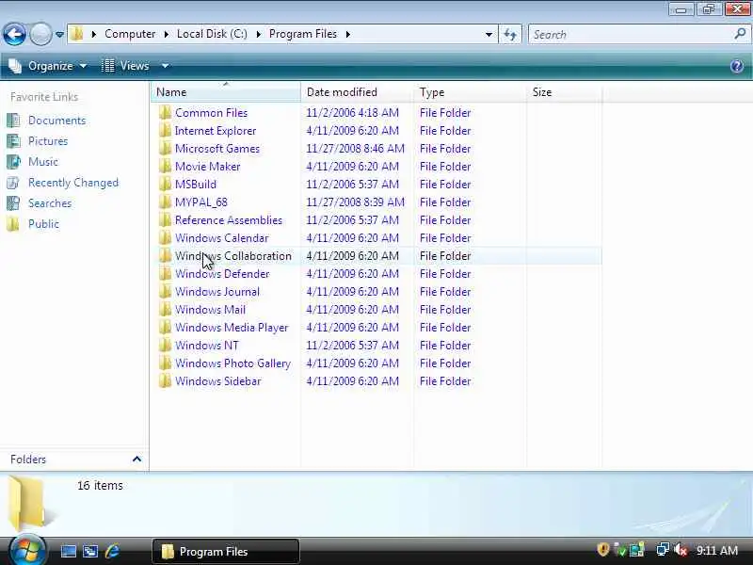Select the Microsoft Games folder icon
753x565 pixels.
pos(166,149)
